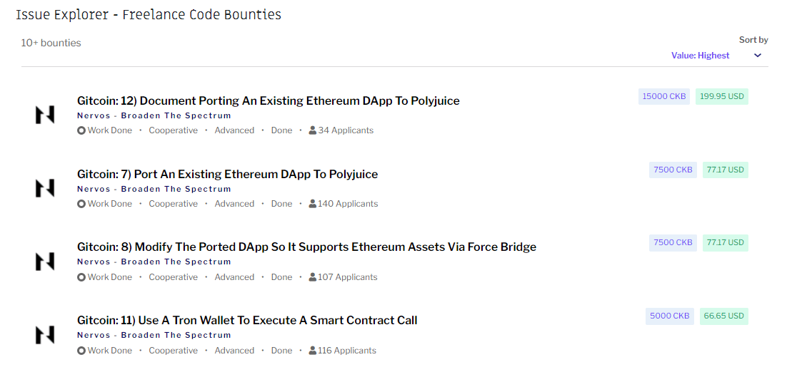This screenshot has width=792, height=367.
Task: Open bounty 12 Document Porting Ethereum DApp
Action: (x=268, y=100)
